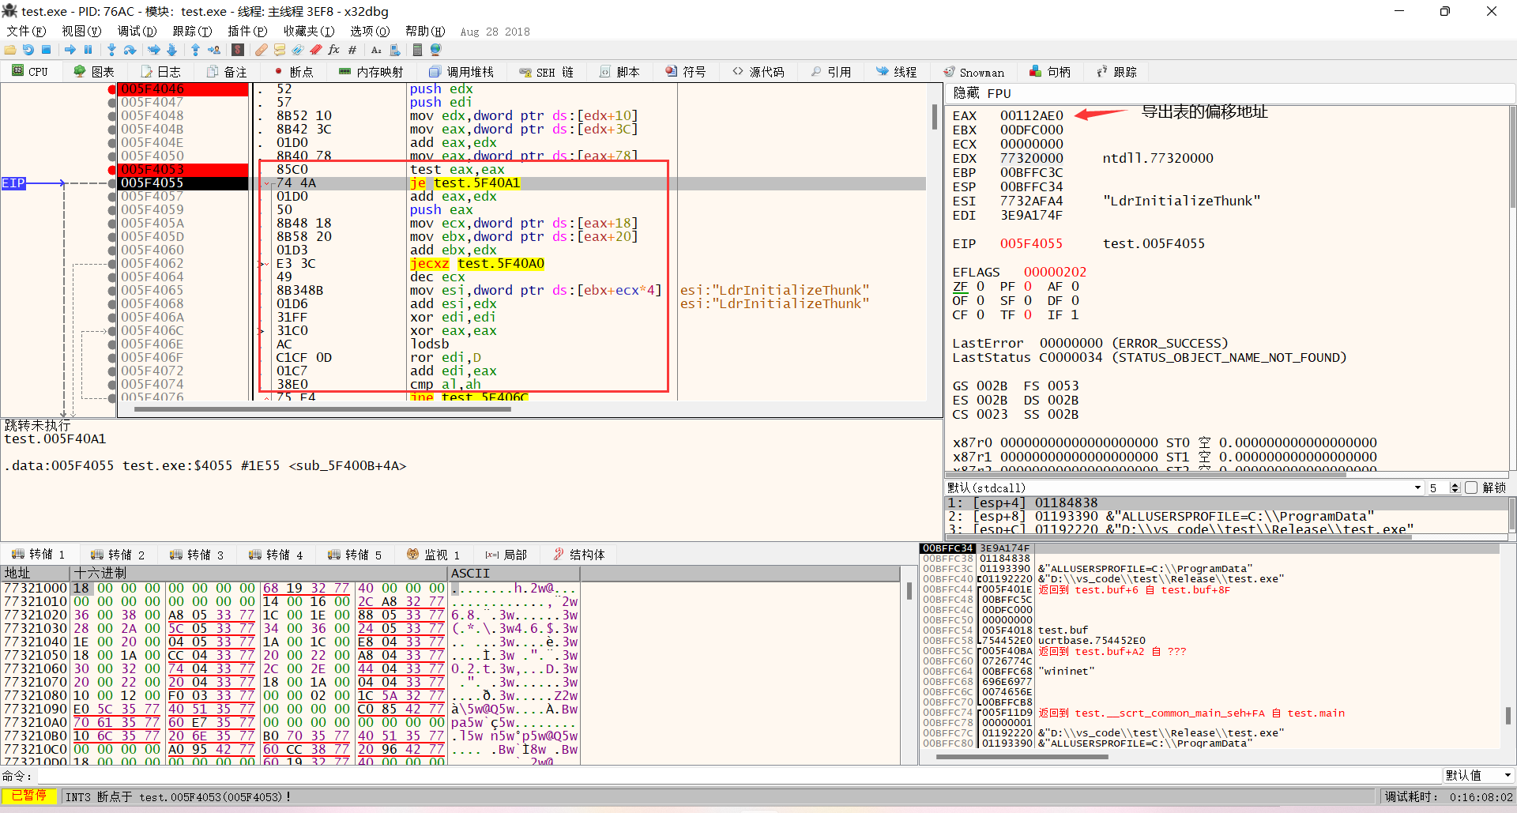This screenshot has width=1517, height=813.
Task: Click the Trace over toolbar icon
Action: tap(171, 50)
